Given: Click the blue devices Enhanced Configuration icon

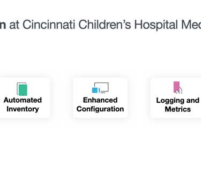Looking at the screenshot, I should (100, 88).
